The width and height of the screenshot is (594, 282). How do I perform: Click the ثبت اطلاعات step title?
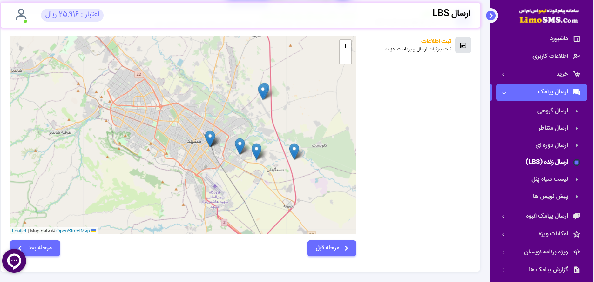[436, 41]
